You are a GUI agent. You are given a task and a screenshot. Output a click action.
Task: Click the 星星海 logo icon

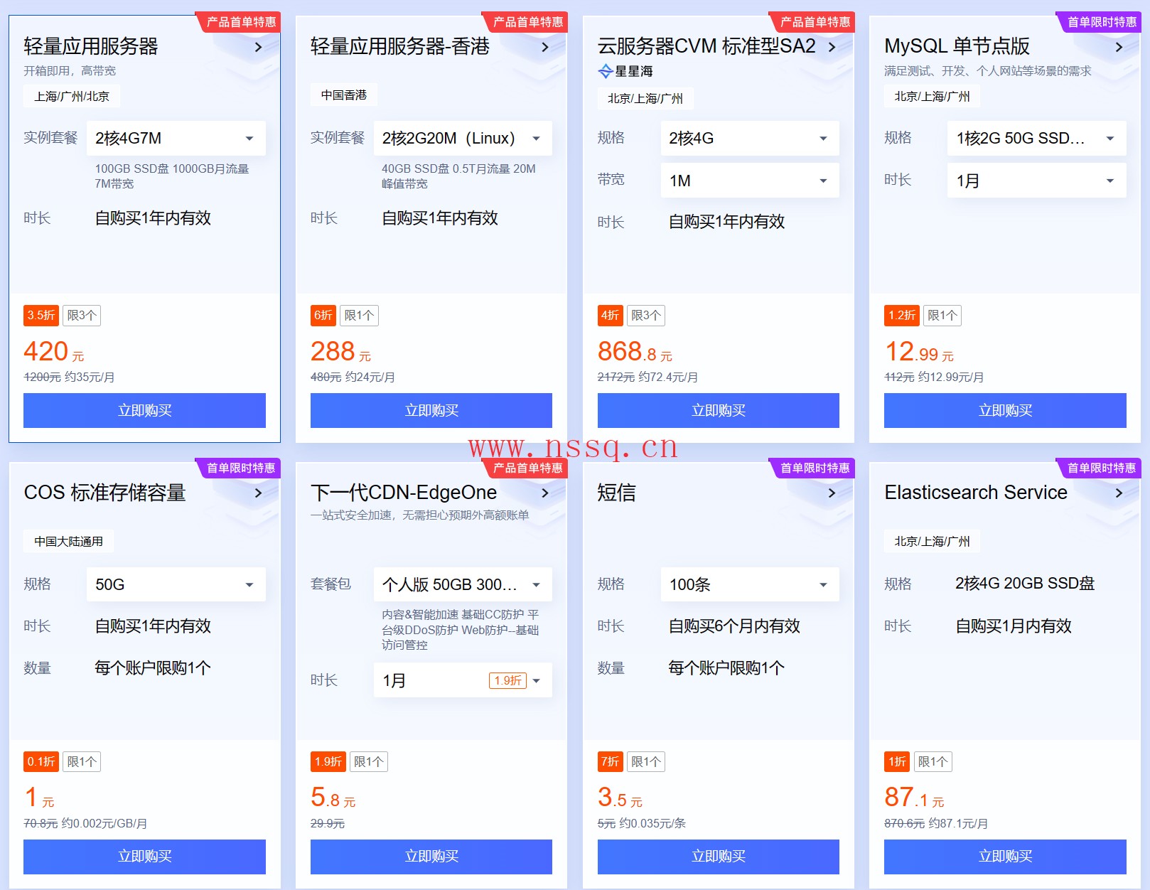[x=606, y=71]
